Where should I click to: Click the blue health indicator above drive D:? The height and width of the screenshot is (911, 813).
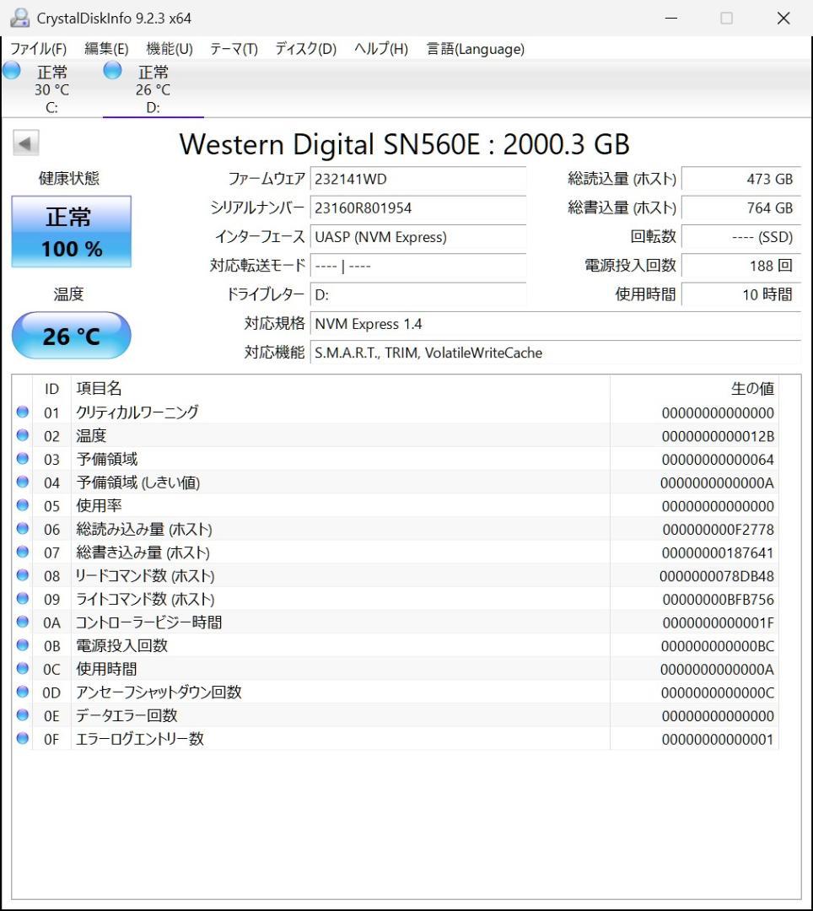(x=111, y=72)
